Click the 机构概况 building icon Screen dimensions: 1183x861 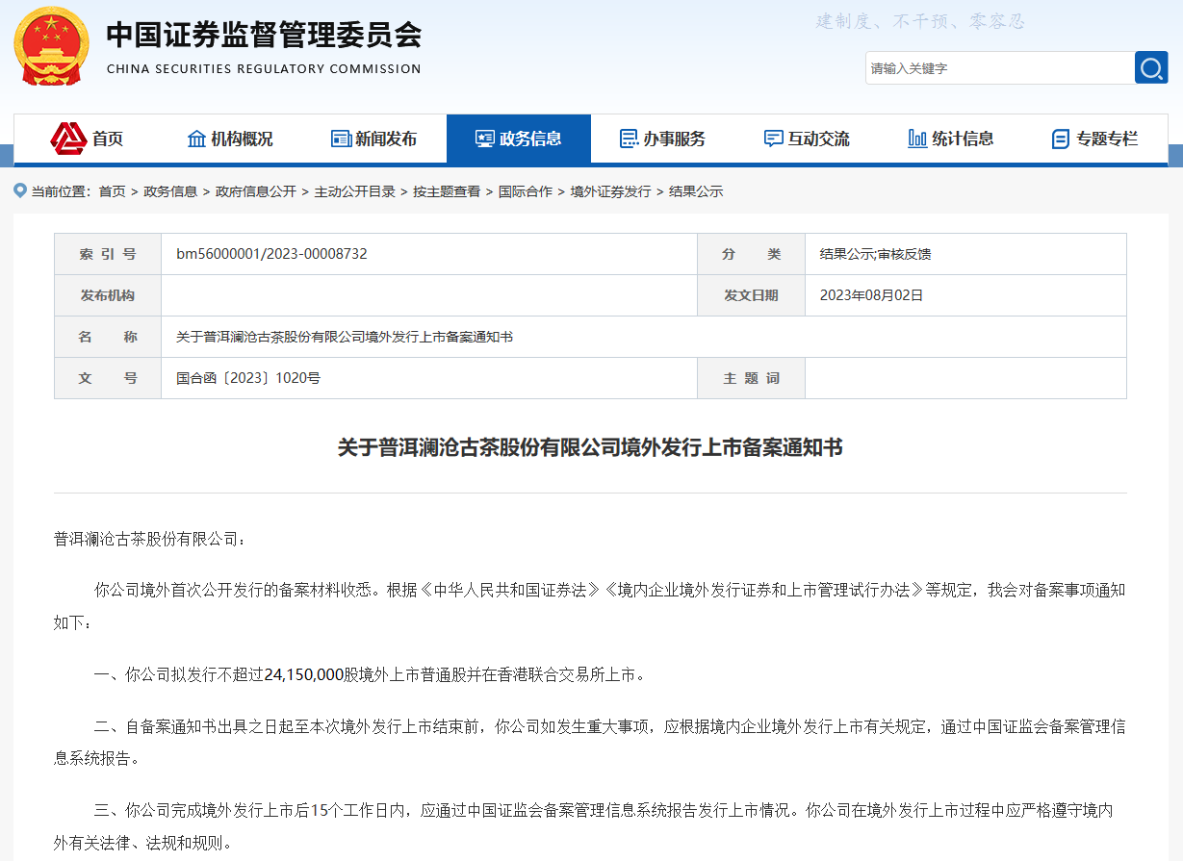[x=196, y=139]
